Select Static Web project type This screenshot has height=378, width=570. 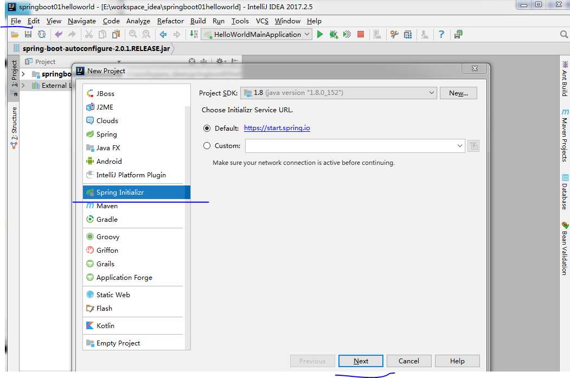click(134, 295)
